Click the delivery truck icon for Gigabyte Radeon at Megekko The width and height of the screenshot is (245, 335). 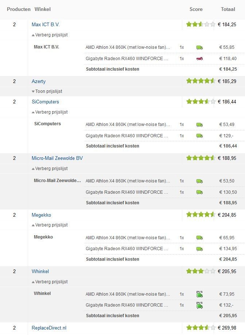pyautogui.click(x=200, y=248)
